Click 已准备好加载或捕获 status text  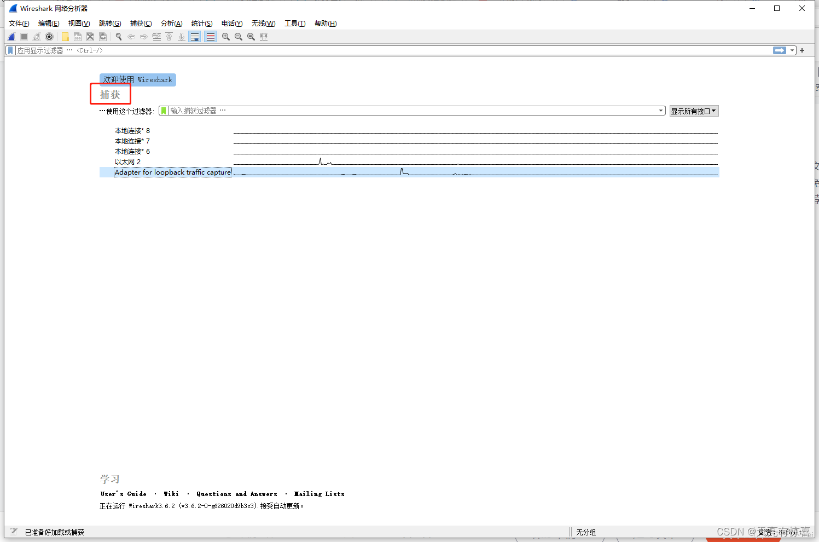pyautogui.click(x=55, y=532)
